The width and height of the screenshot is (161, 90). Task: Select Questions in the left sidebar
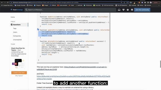[x=19, y=24]
